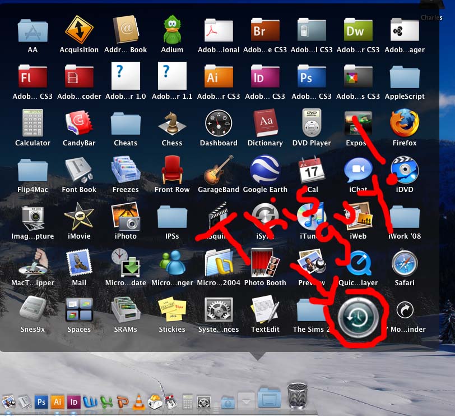Open the Microsoft Office 2004 folder

[x=219, y=263]
